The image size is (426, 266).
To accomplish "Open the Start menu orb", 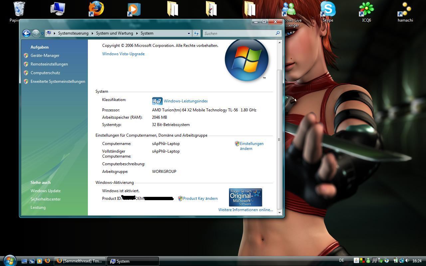I will (10, 260).
